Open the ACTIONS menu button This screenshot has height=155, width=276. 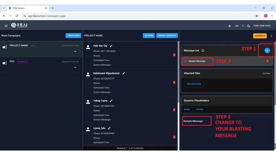149,35
